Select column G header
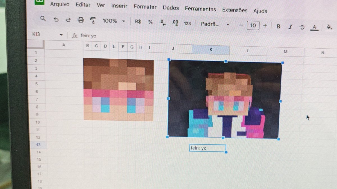The width and height of the screenshot is (337, 189). click(x=132, y=47)
